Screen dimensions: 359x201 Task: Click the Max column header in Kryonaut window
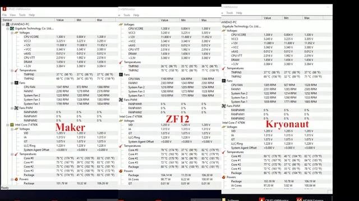pos(313,18)
